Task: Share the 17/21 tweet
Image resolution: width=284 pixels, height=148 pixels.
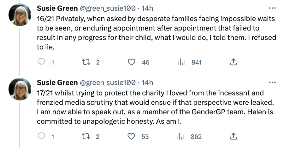Action: point(234,136)
